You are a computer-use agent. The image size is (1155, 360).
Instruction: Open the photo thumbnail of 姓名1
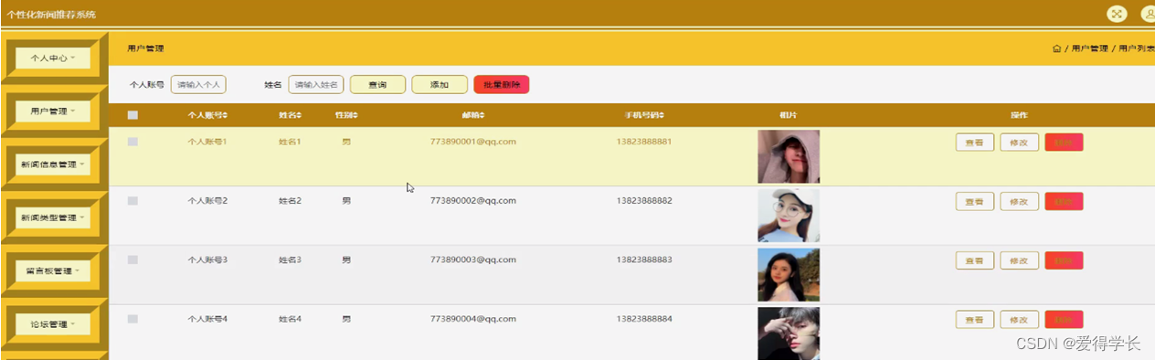[x=789, y=156]
